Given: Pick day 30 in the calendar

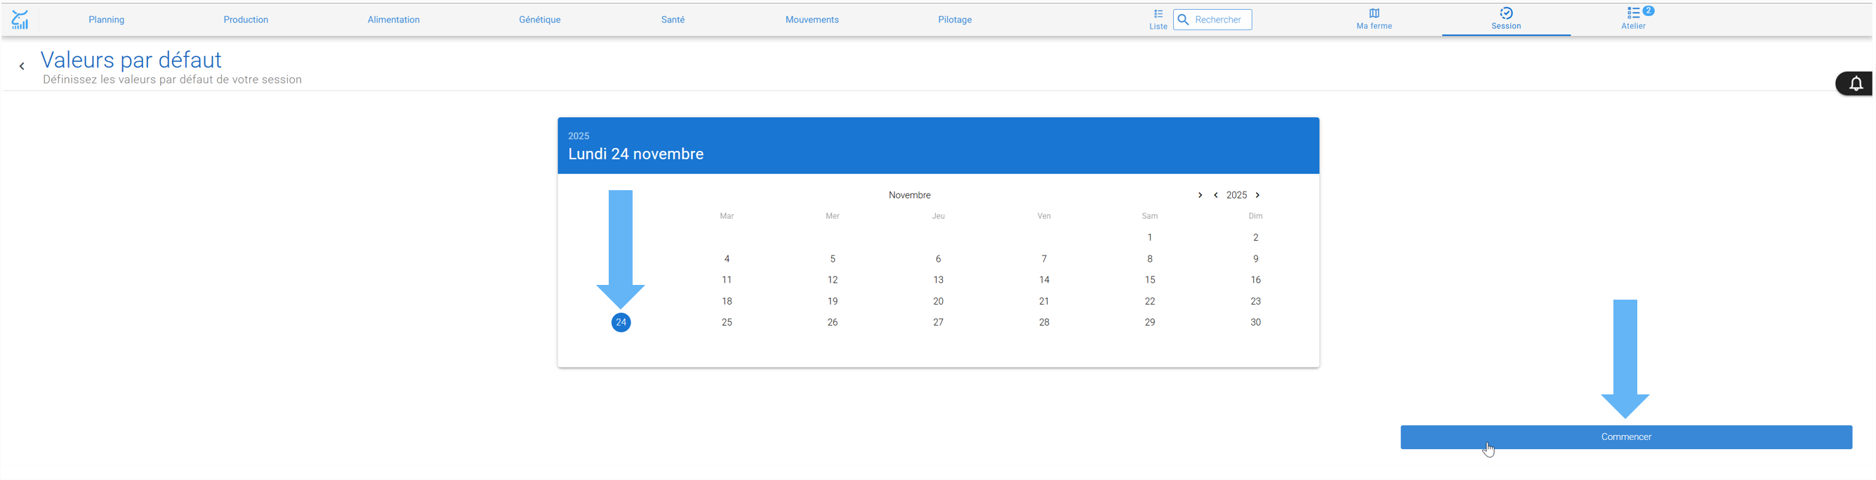Looking at the screenshot, I should coord(1255,322).
